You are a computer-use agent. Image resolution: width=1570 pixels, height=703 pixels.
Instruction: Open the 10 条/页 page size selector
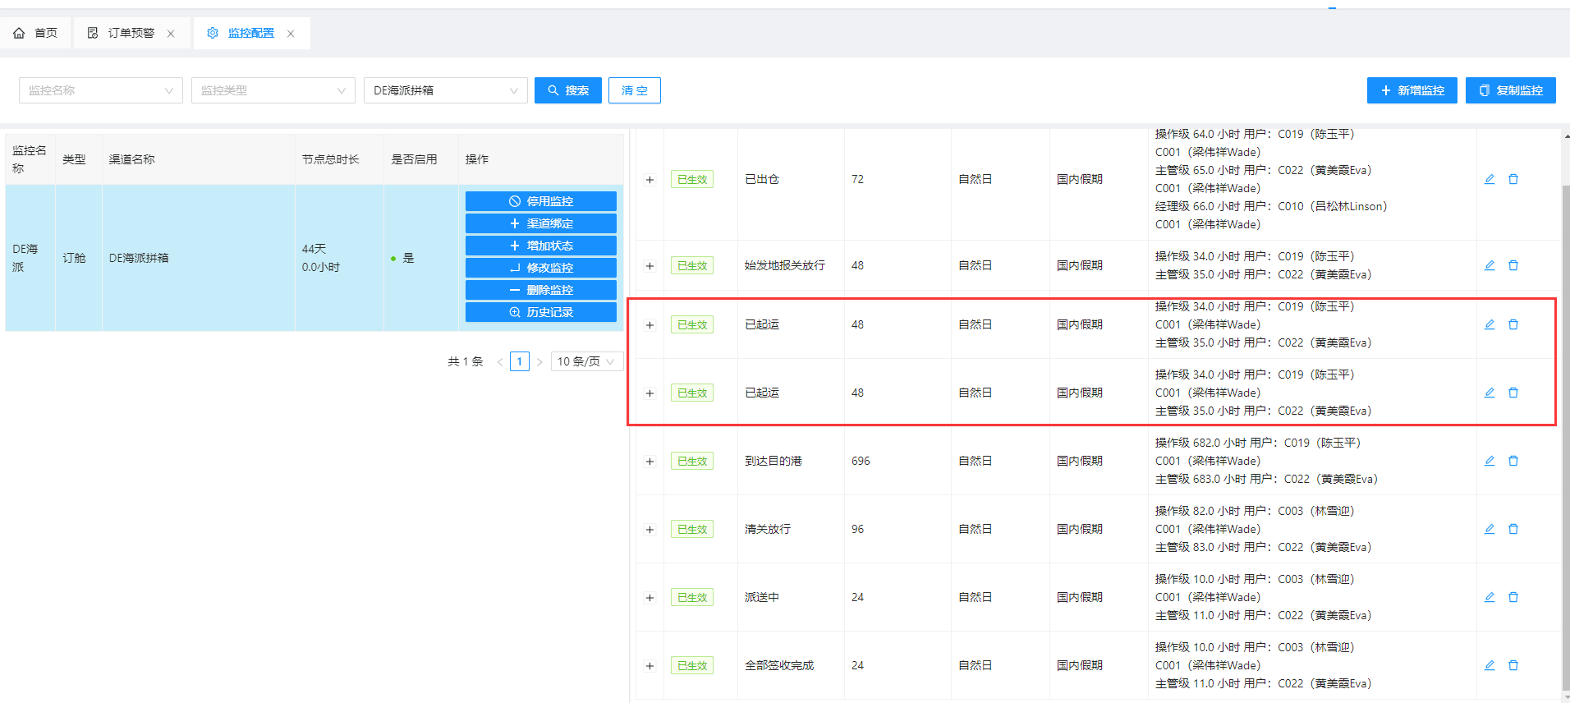click(x=586, y=361)
